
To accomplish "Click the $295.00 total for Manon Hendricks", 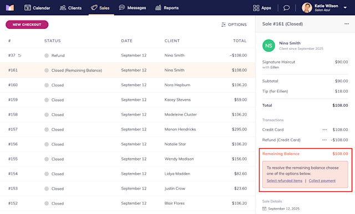I will [239, 129].
